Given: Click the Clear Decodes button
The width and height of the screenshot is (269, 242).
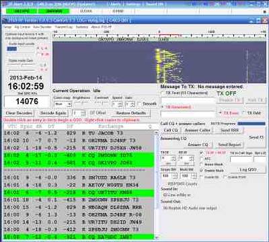Looking at the screenshot, I should click(x=19, y=113).
